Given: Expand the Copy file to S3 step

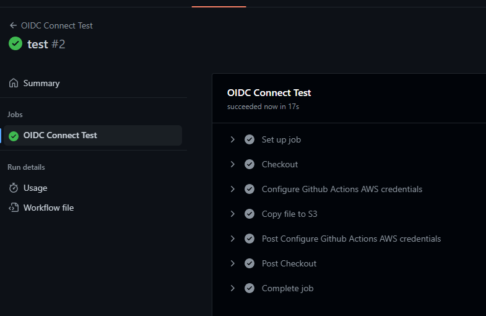Looking at the screenshot, I should 232,214.
